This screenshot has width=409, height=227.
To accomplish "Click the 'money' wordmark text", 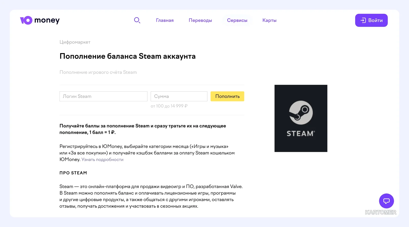I will (x=47, y=20).
